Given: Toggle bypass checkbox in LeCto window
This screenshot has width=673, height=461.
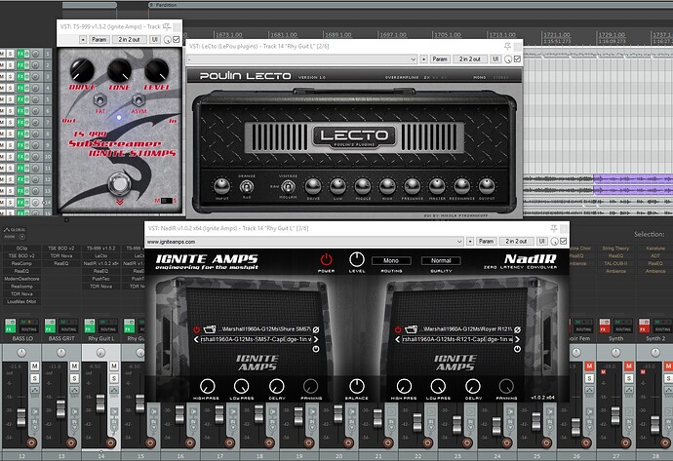Looking at the screenshot, I should click(517, 59).
